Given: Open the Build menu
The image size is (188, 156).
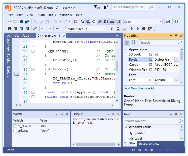Looking at the screenshot, I should [x=41, y=15].
